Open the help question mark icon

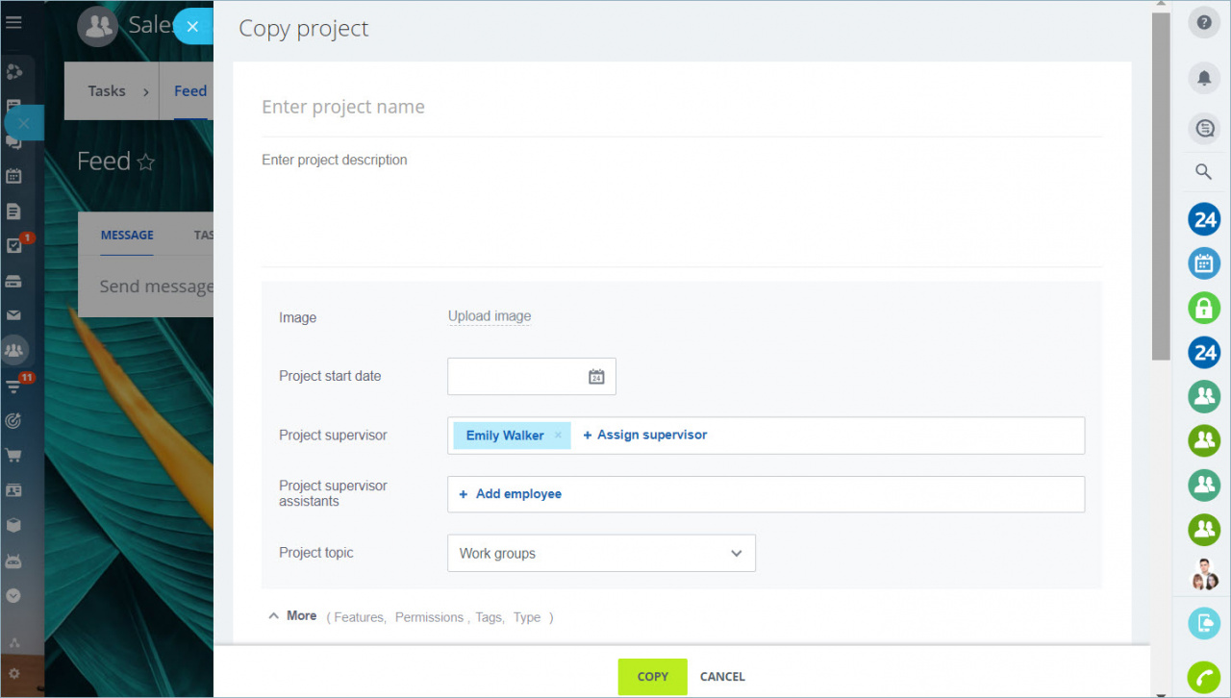pyautogui.click(x=1204, y=22)
